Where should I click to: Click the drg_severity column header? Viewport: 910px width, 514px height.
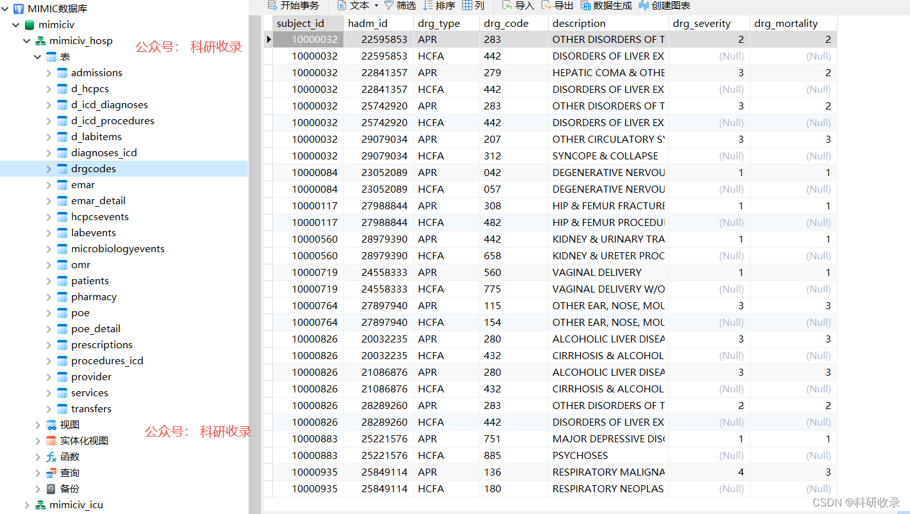(709, 23)
